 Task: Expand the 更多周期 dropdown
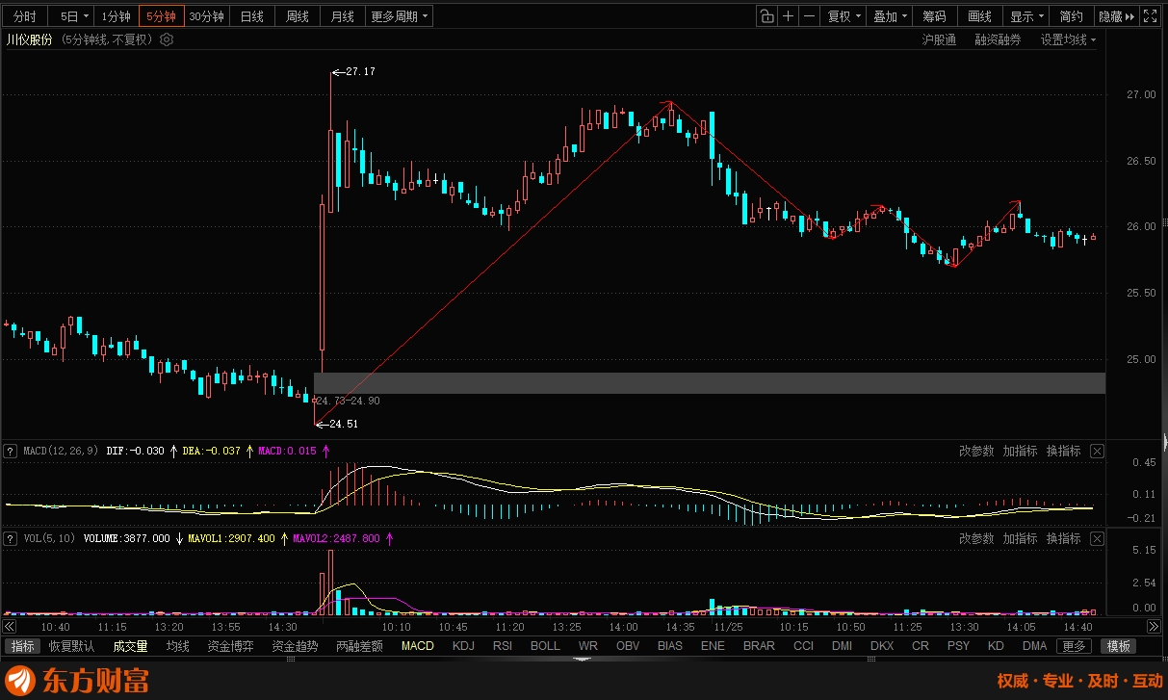[399, 16]
